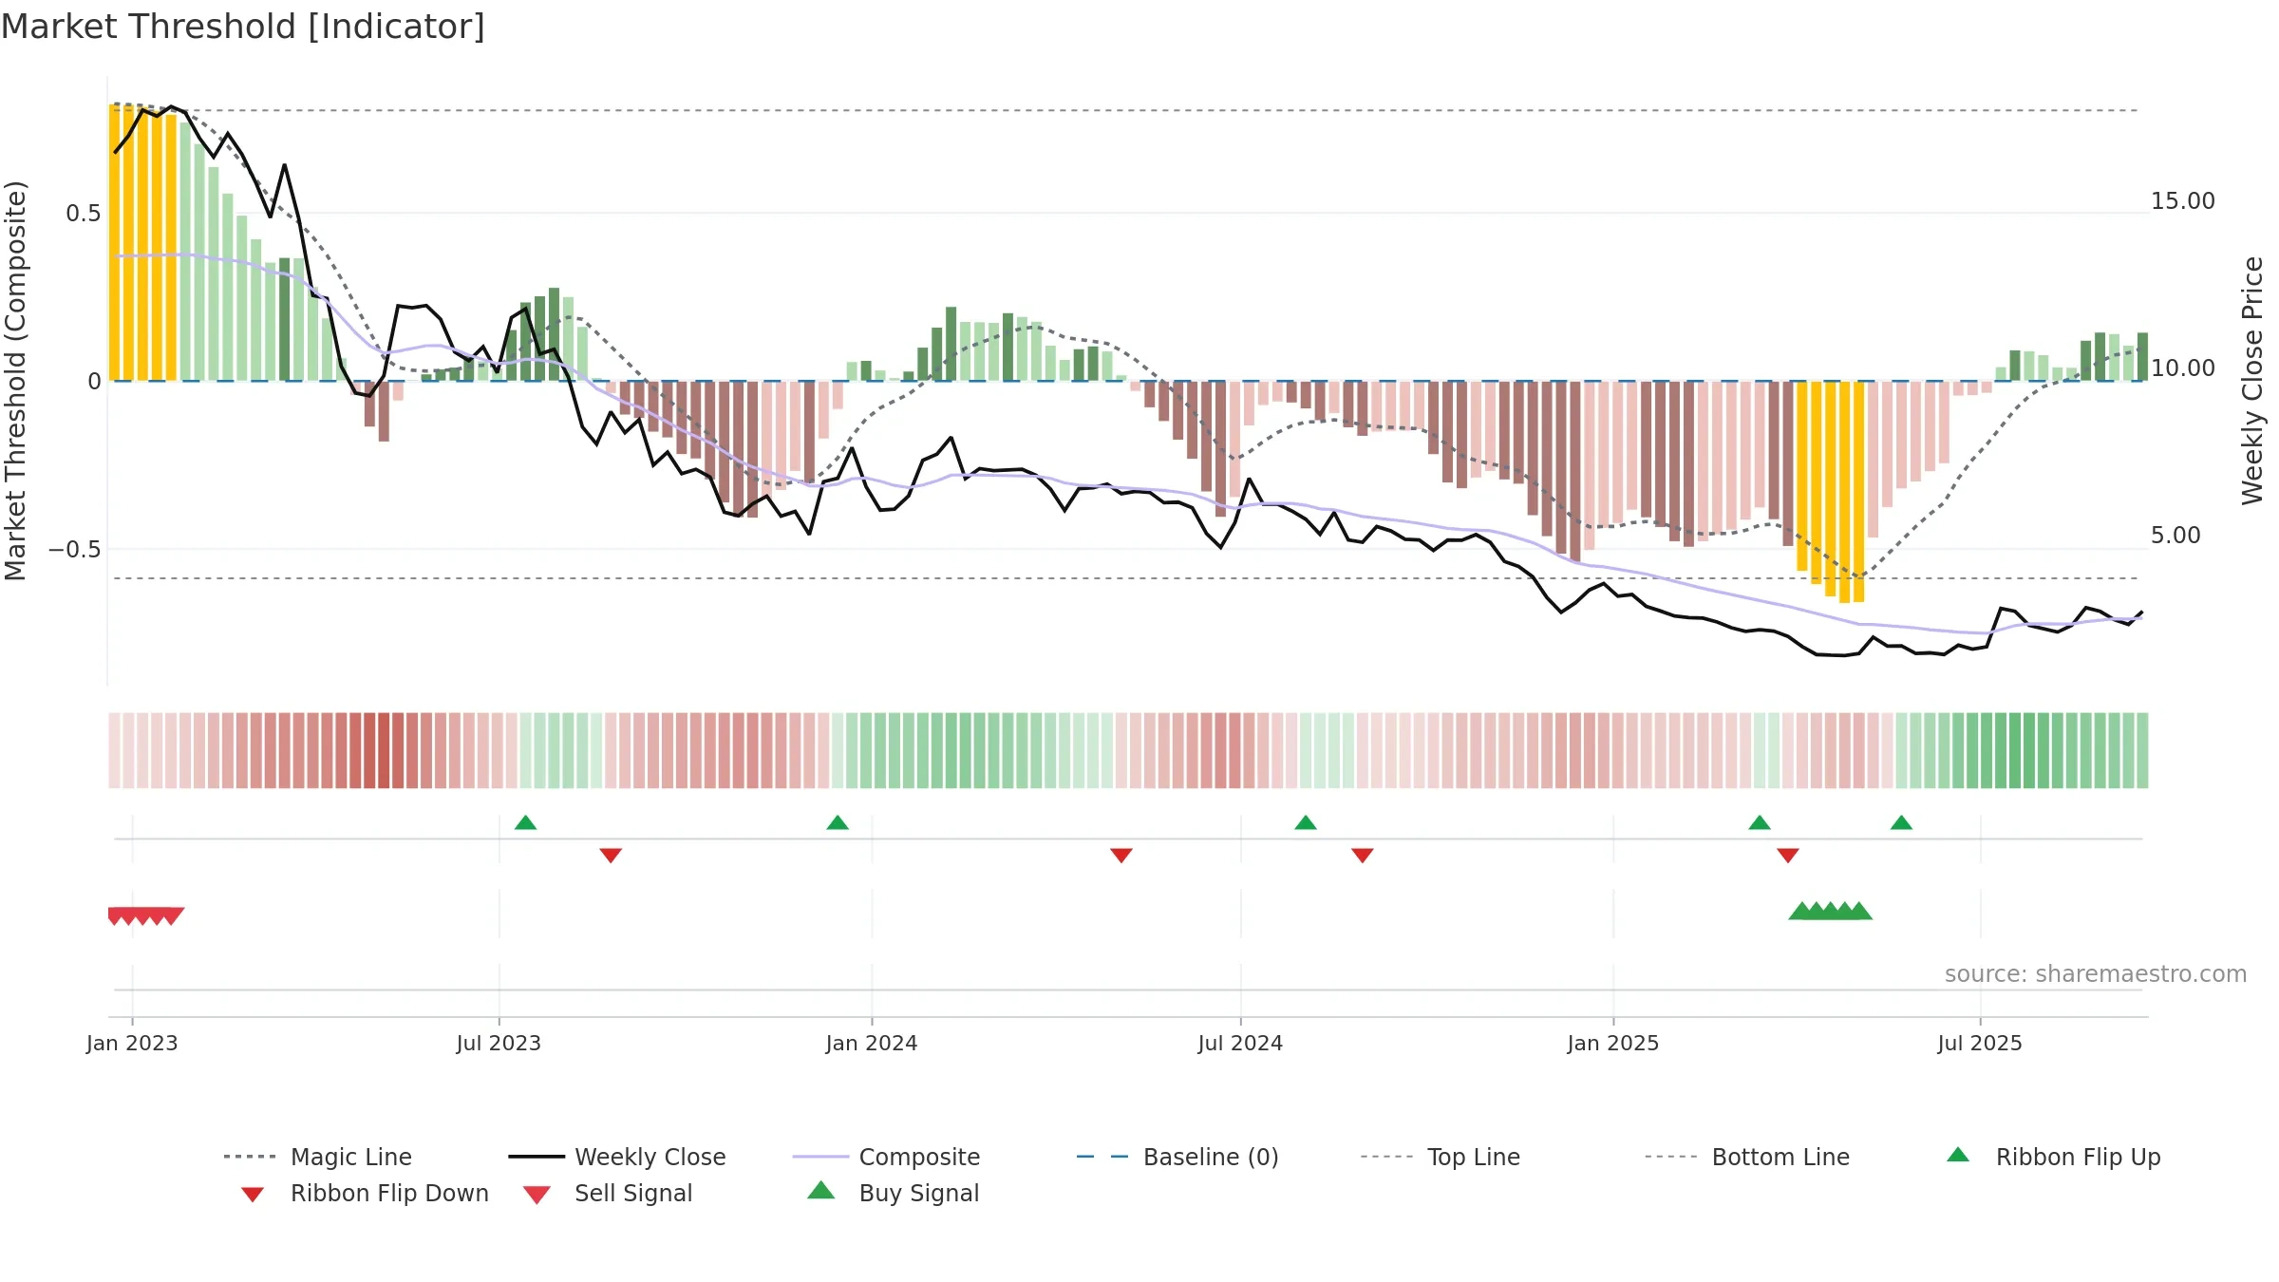Click the Market Threshold (Composite) axis title

(x=15, y=381)
